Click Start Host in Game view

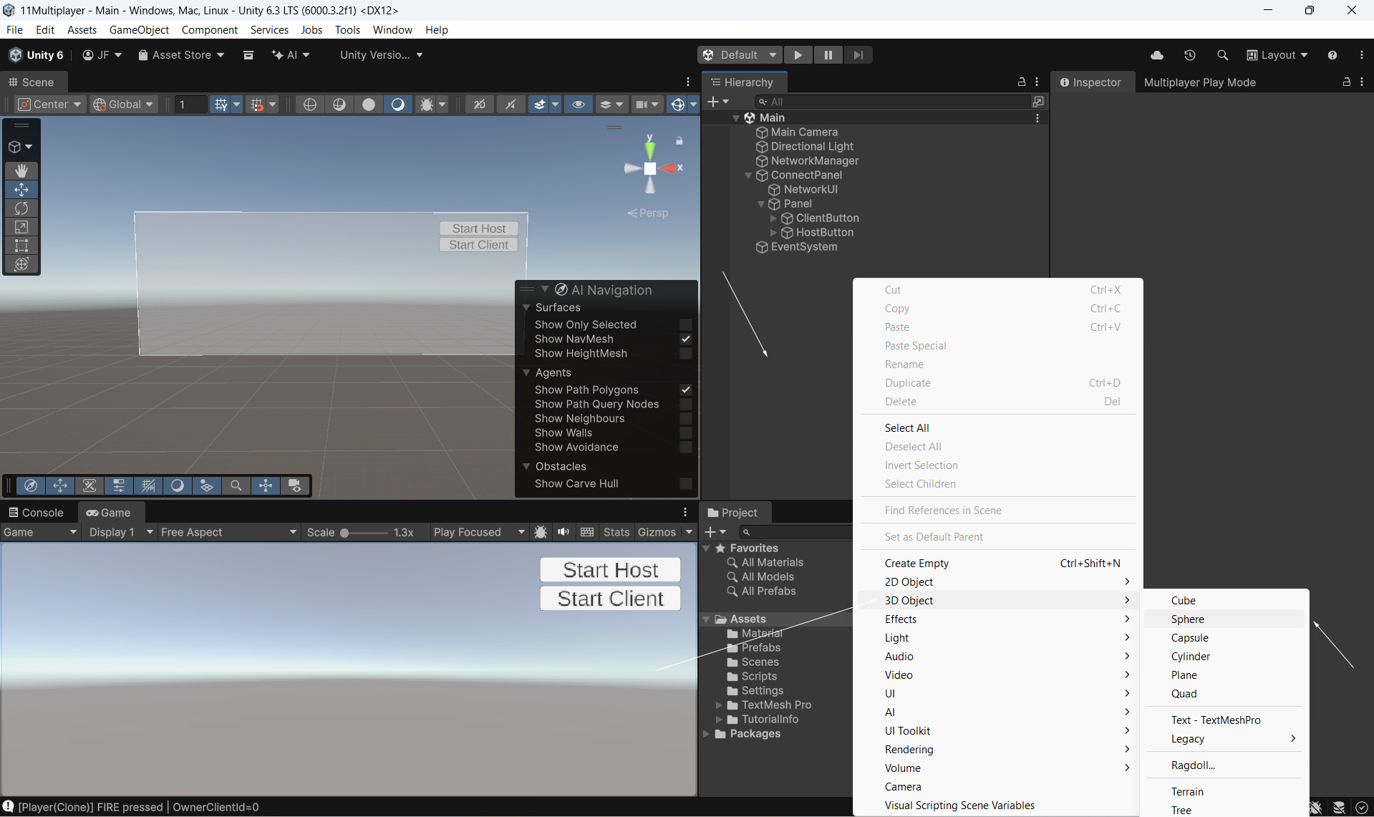[x=610, y=570]
